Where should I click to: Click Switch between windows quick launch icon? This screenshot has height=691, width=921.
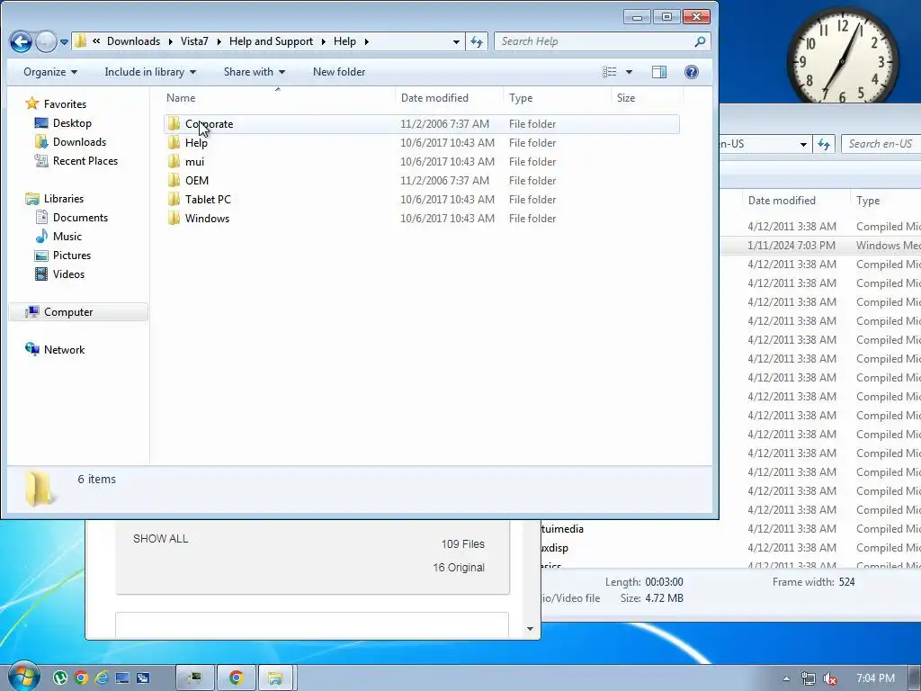pos(143,678)
